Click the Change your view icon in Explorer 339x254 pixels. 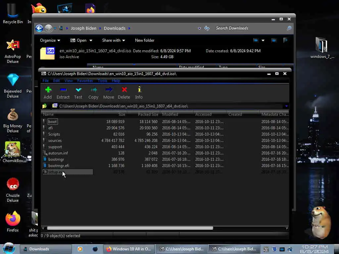(256, 40)
